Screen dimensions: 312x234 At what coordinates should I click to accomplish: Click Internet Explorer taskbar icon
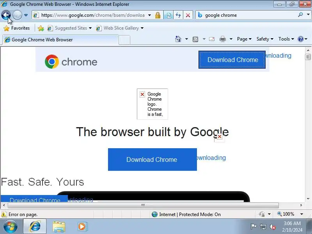[x=35, y=227]
